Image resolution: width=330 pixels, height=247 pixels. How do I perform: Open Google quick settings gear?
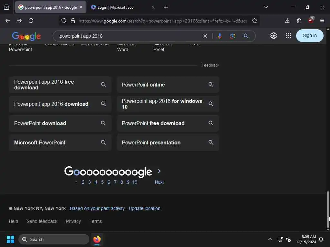click(x=273, y=36)
